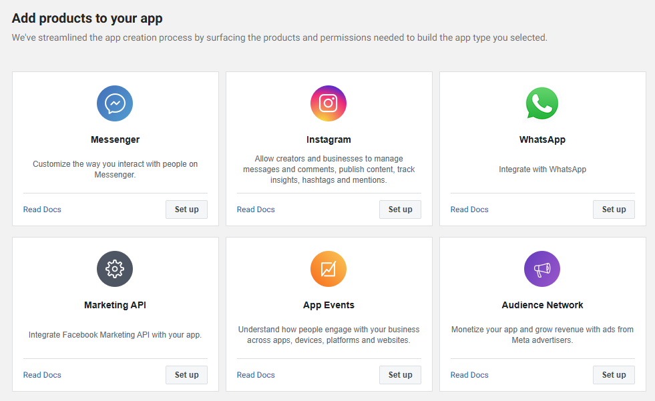The height and width of the screenshot is (401, 655).
Task: Select the Audience Network card title
Action: coord(542,305)
